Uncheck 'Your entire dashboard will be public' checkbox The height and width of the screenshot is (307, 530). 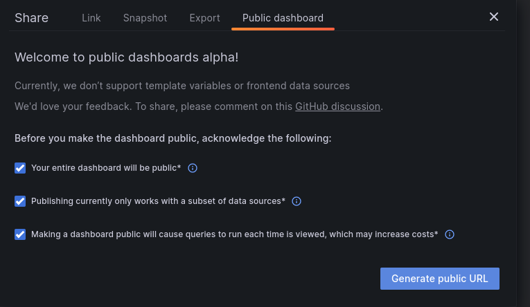pyautogui.click(x=20, y=168)
